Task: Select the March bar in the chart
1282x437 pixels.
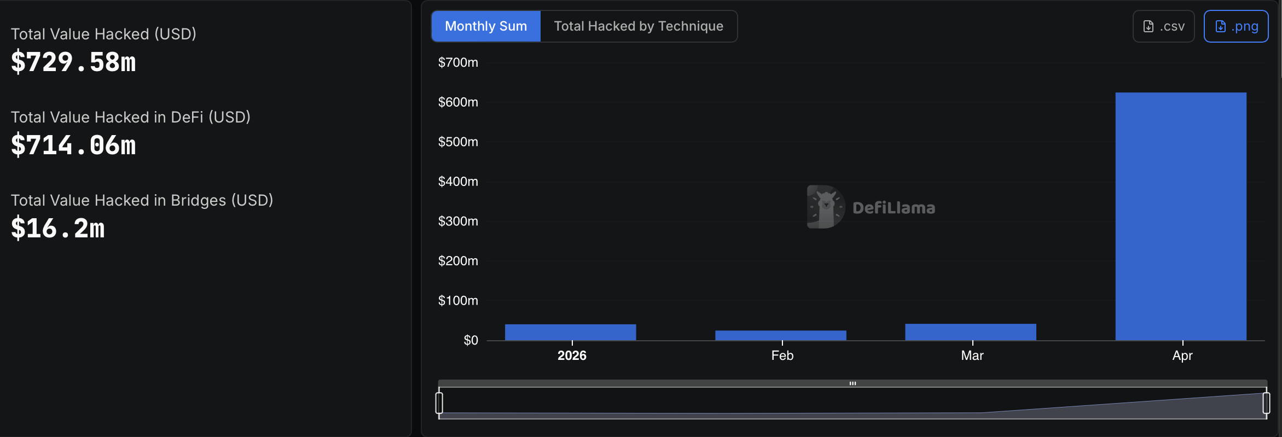Action: click(971, 332)
